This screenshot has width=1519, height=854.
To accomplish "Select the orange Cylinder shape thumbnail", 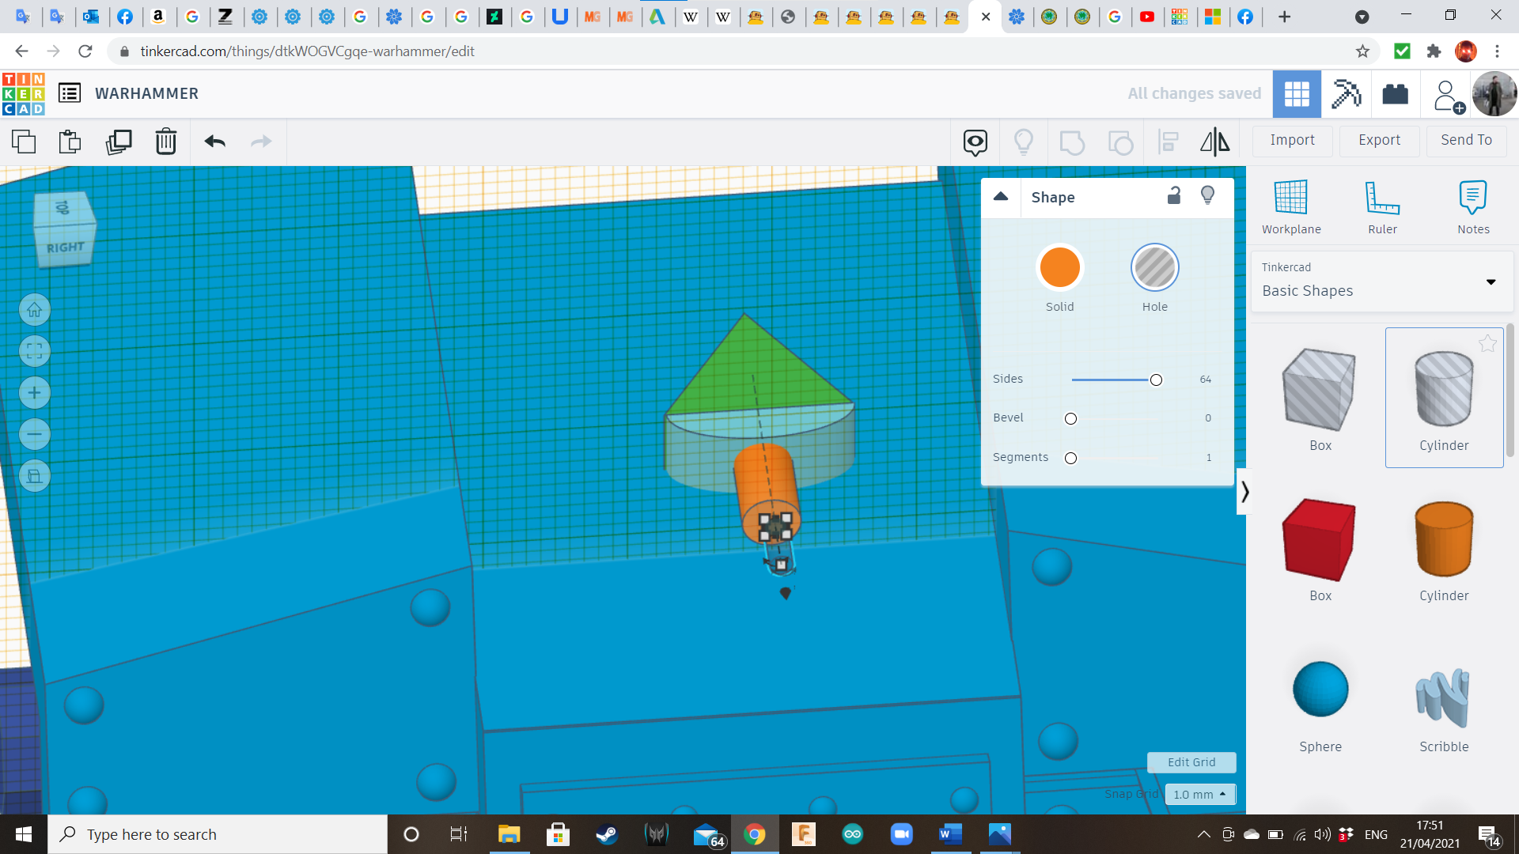I will click(1444, 540).
